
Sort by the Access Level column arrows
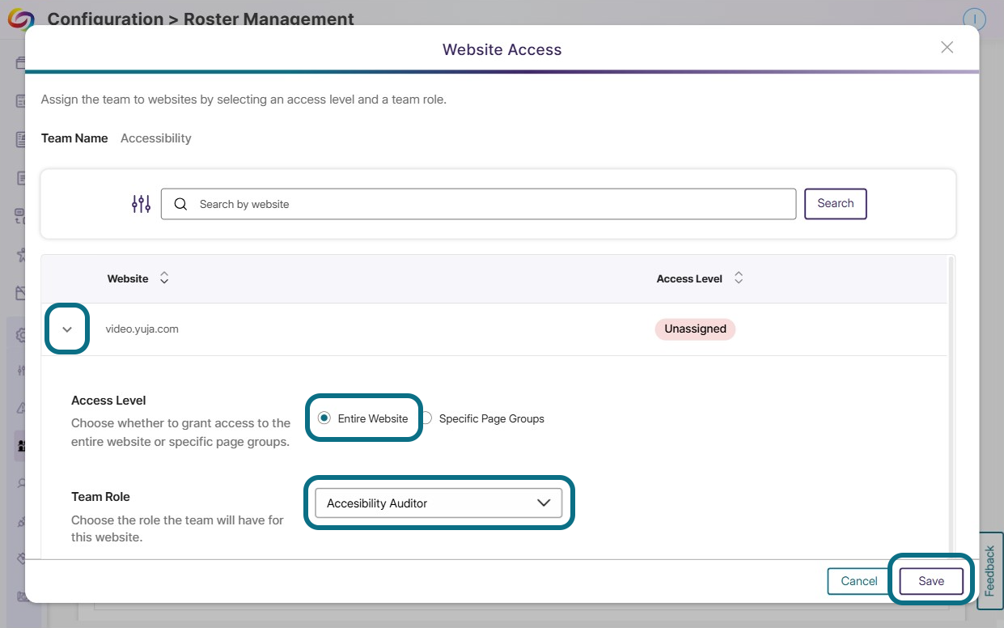(739, 278)
